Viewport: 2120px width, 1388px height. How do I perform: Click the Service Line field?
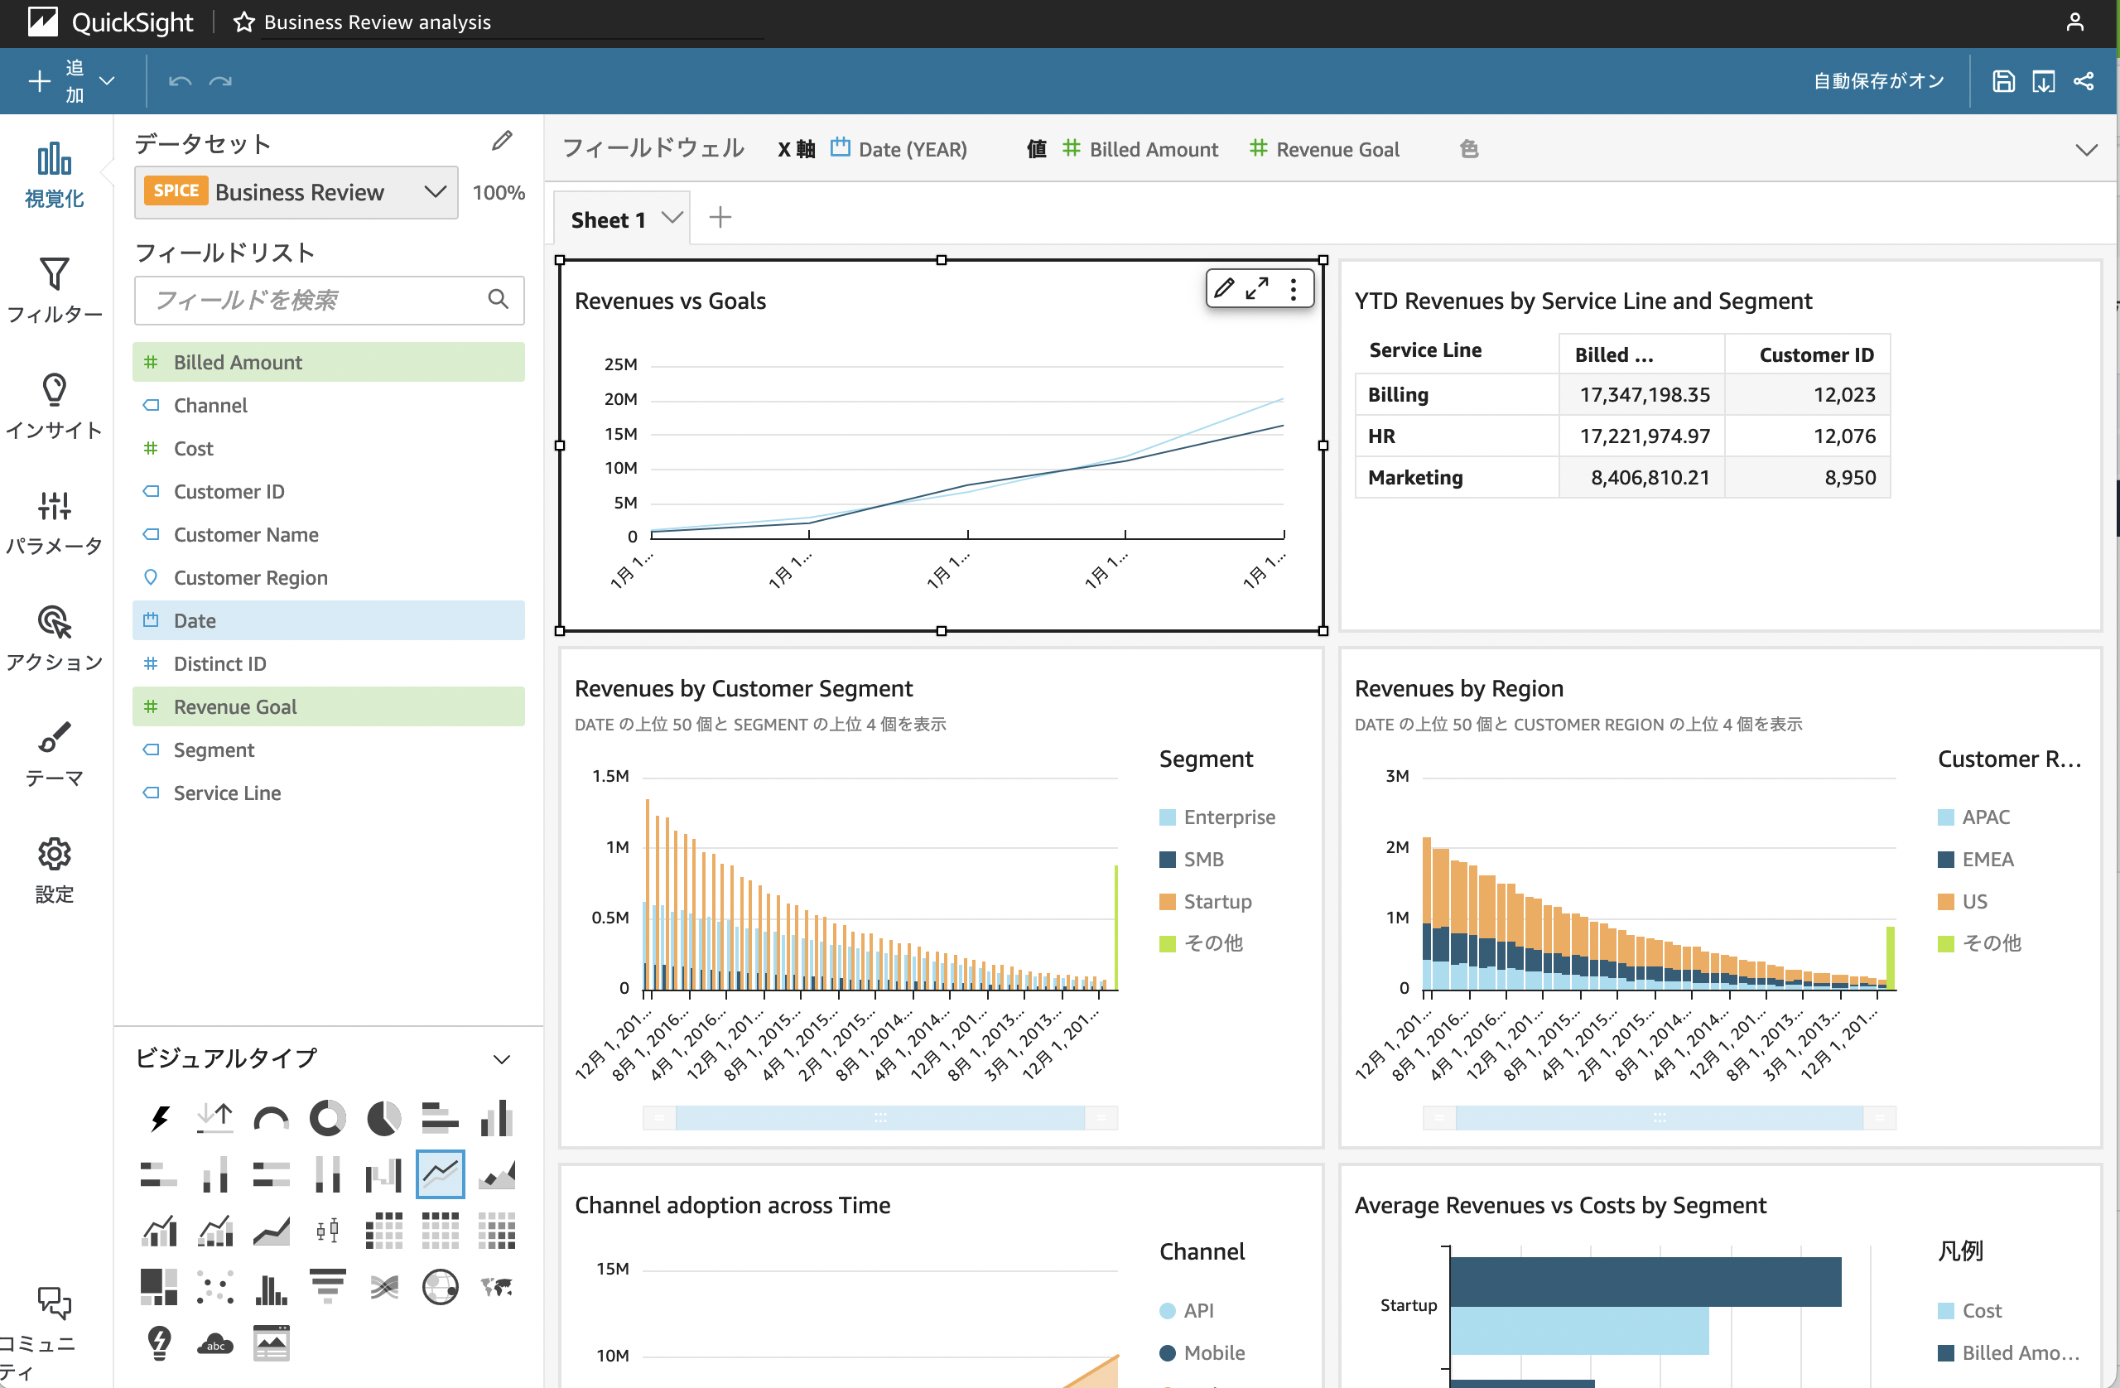point(227,793)
